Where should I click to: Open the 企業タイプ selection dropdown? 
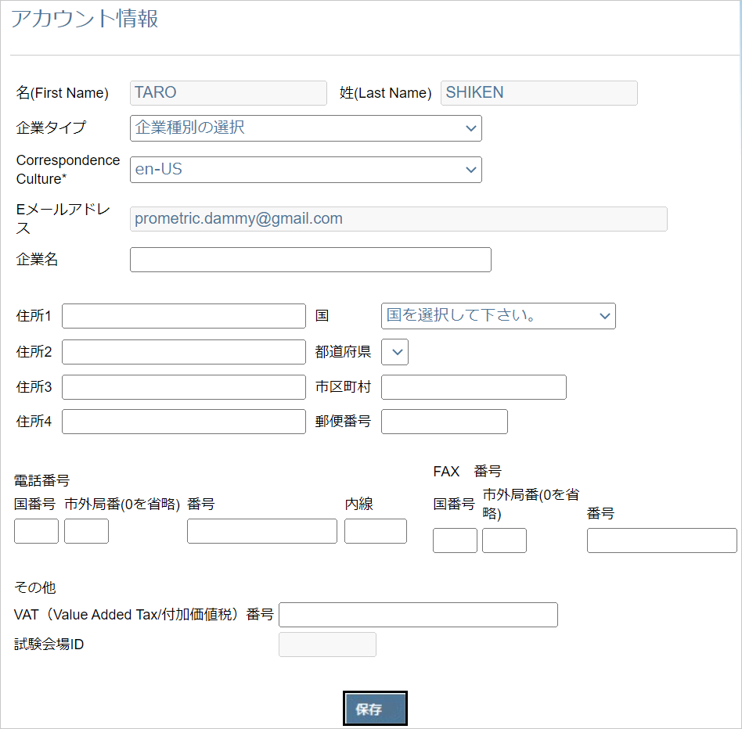tap(305, 128)
